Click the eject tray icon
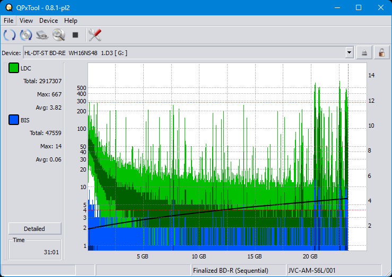Viewport: 392px width, 277px height. [364, 52]
